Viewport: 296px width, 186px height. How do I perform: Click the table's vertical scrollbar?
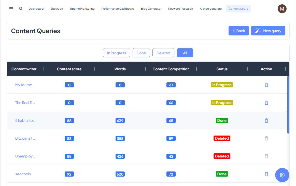288,104
